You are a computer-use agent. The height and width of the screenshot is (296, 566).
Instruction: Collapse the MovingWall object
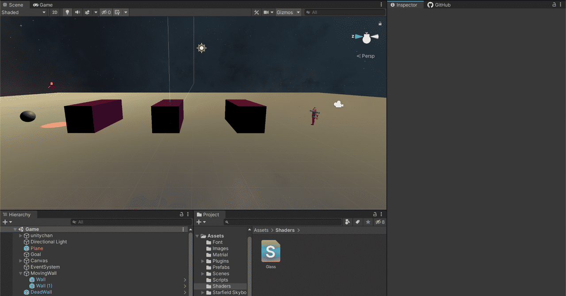pyautogui.click(x=20, y=273)
